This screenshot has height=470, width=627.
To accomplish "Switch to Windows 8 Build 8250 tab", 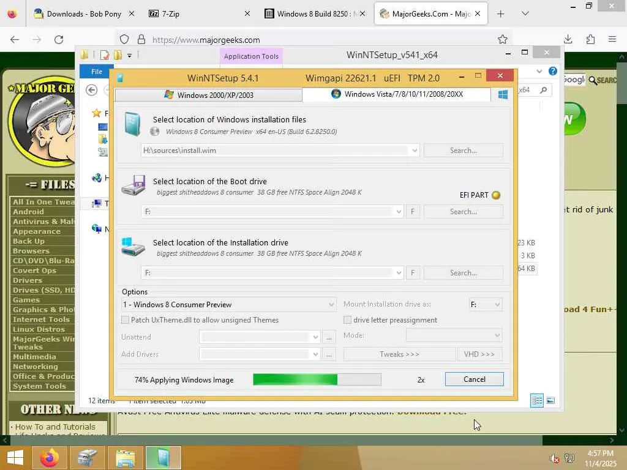I will pos(315,14).
